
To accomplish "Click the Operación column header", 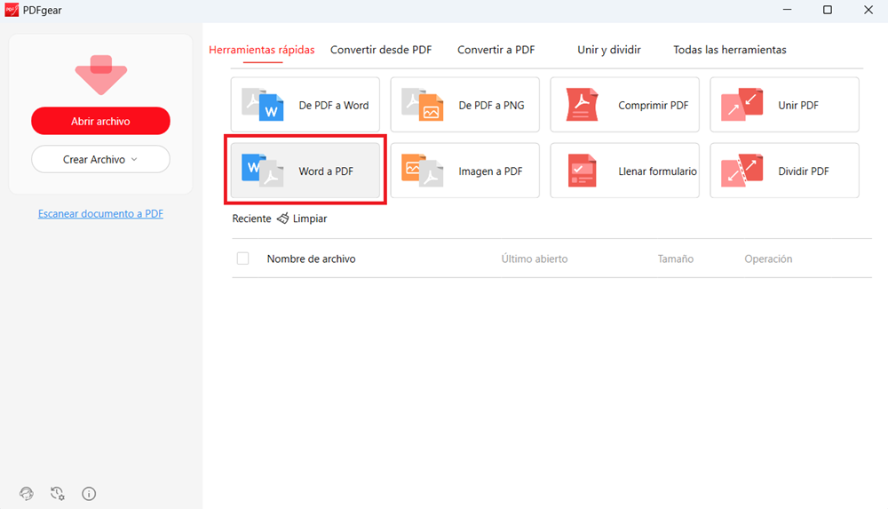I will pyautogui.click(x=768, y=259).
